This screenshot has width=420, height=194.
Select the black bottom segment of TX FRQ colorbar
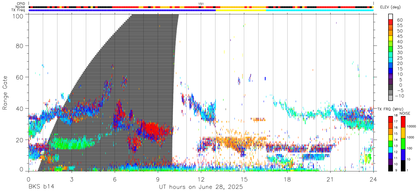(x=390, y=168)
